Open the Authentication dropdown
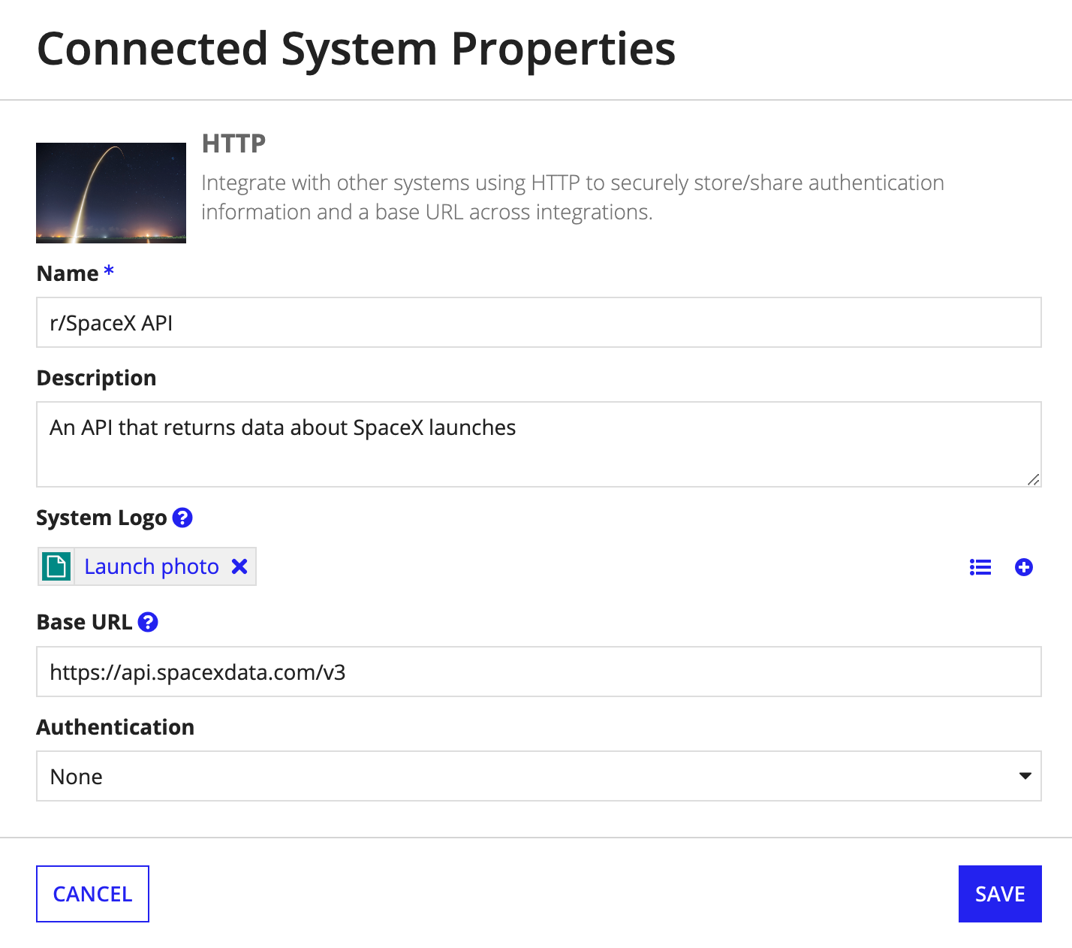Viewport: 1072px width, 948px height. 539,776
